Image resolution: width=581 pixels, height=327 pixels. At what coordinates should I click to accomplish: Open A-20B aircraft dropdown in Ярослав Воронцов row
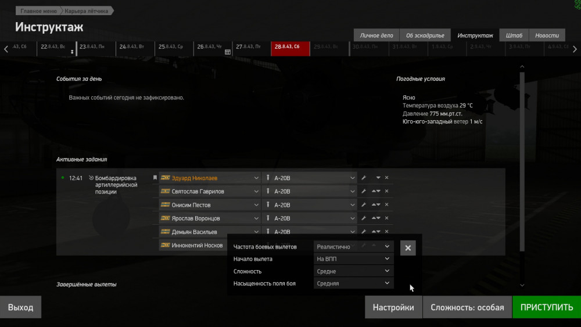[310, 218]
